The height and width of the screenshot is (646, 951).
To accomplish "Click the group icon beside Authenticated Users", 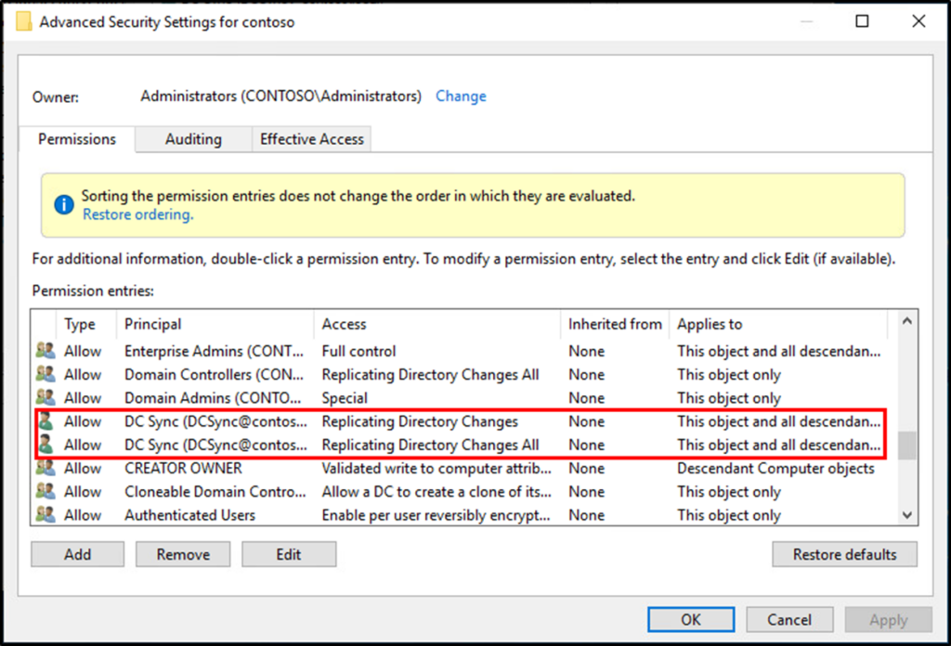I will click(44, 515).
